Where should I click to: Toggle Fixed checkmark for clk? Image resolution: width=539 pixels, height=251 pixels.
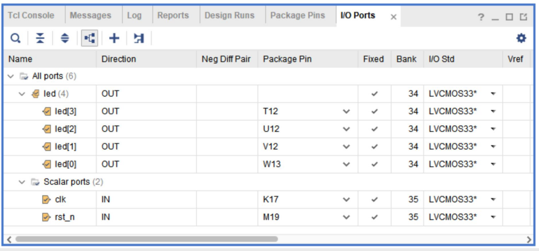click(x=374, y=200)
